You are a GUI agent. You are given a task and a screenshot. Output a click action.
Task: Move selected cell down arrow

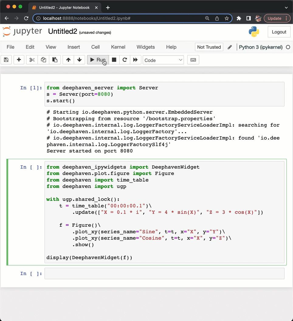(x=79, y=60)
